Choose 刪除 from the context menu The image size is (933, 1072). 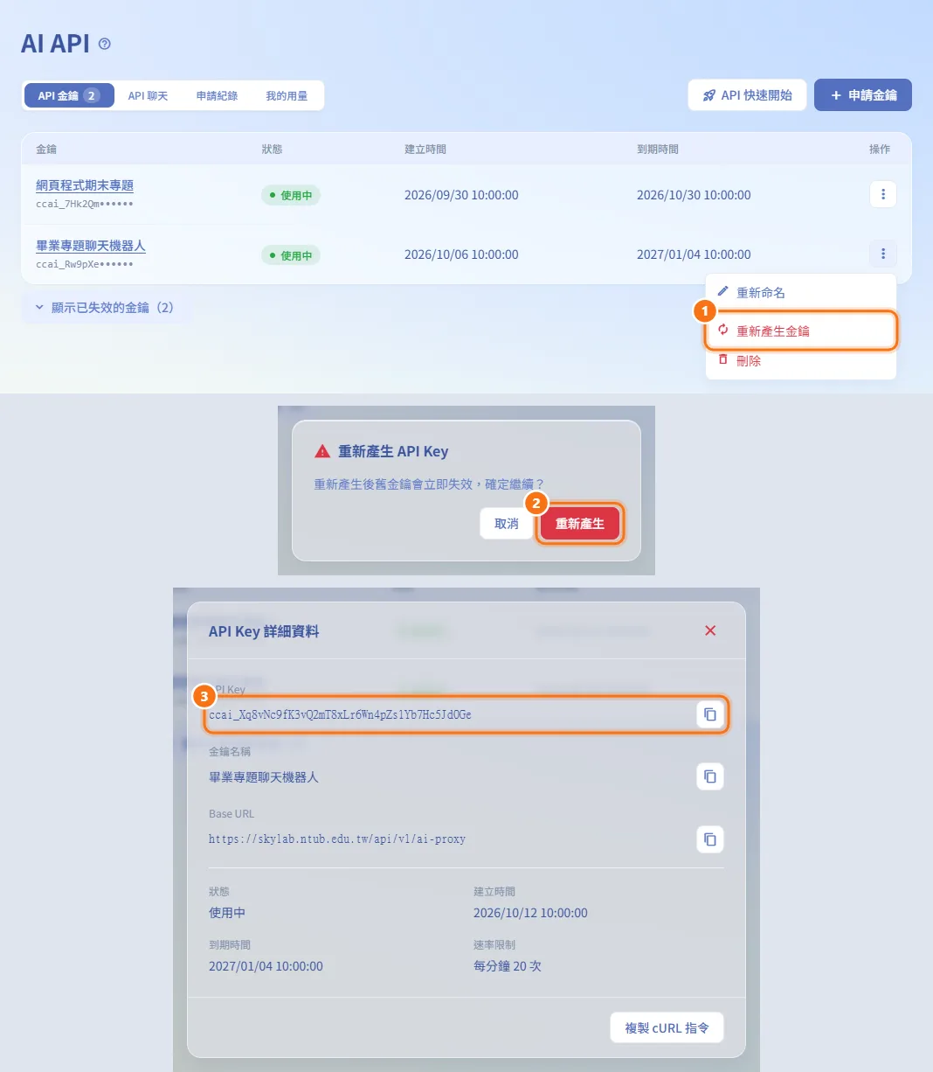(x=801, y=360)
